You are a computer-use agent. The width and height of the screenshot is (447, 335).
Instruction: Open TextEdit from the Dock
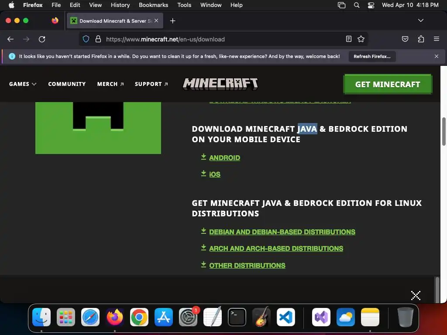[x=213, y=317]
